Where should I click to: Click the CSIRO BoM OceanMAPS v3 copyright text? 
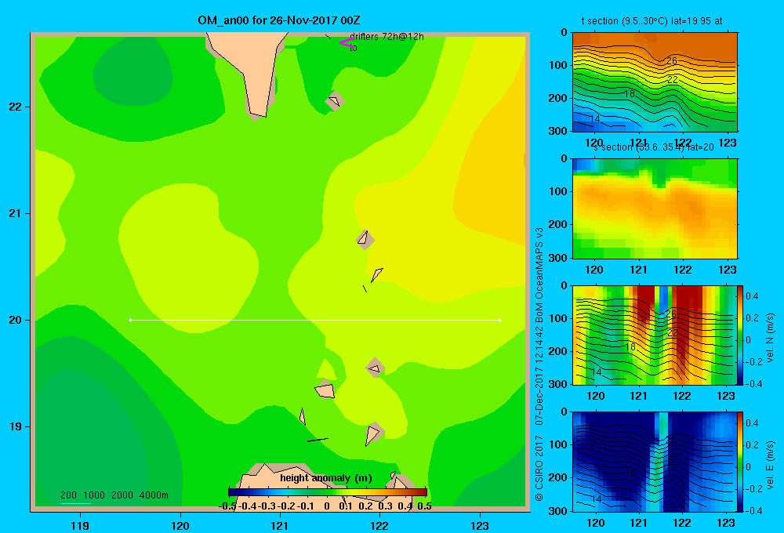539,364
